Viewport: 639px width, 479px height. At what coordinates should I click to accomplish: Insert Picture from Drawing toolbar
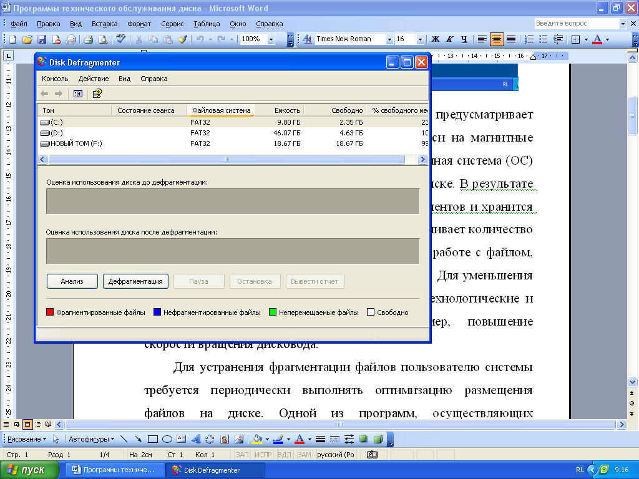(x=239, y=439)
